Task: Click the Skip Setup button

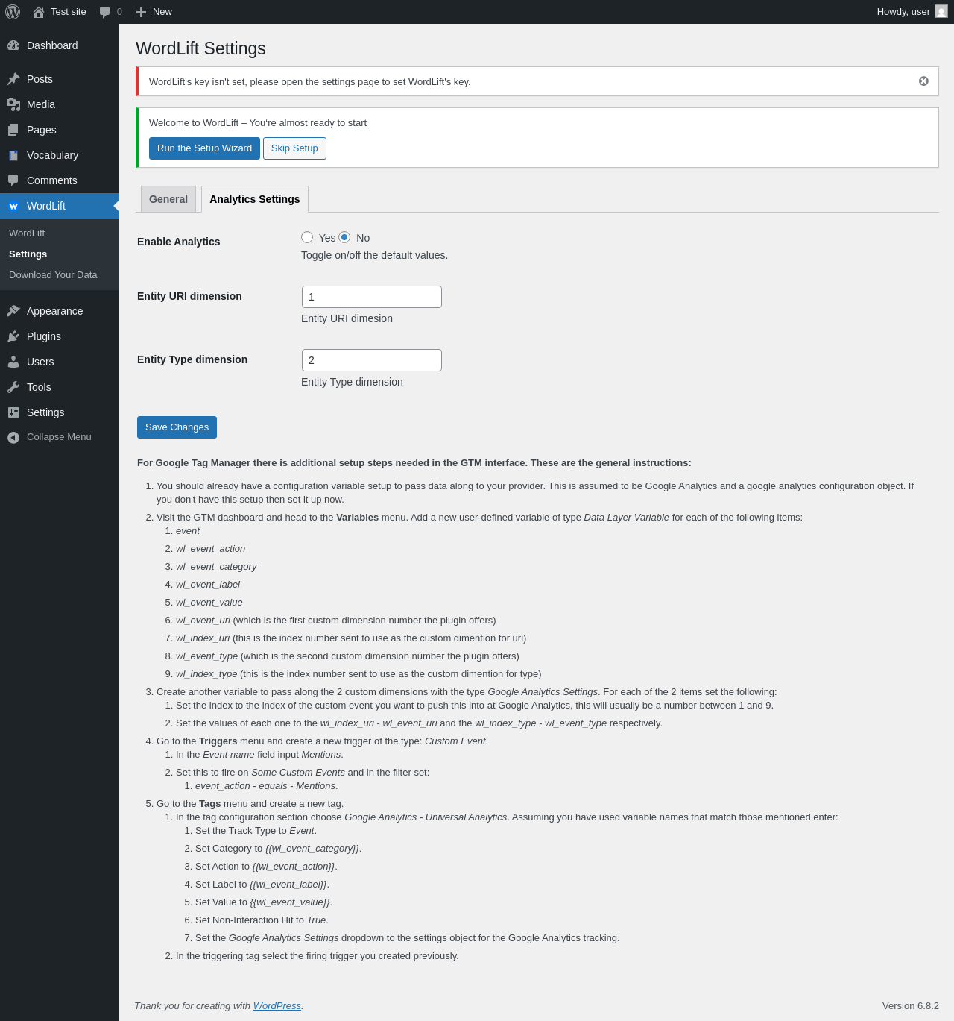Action: coord(294,148)
